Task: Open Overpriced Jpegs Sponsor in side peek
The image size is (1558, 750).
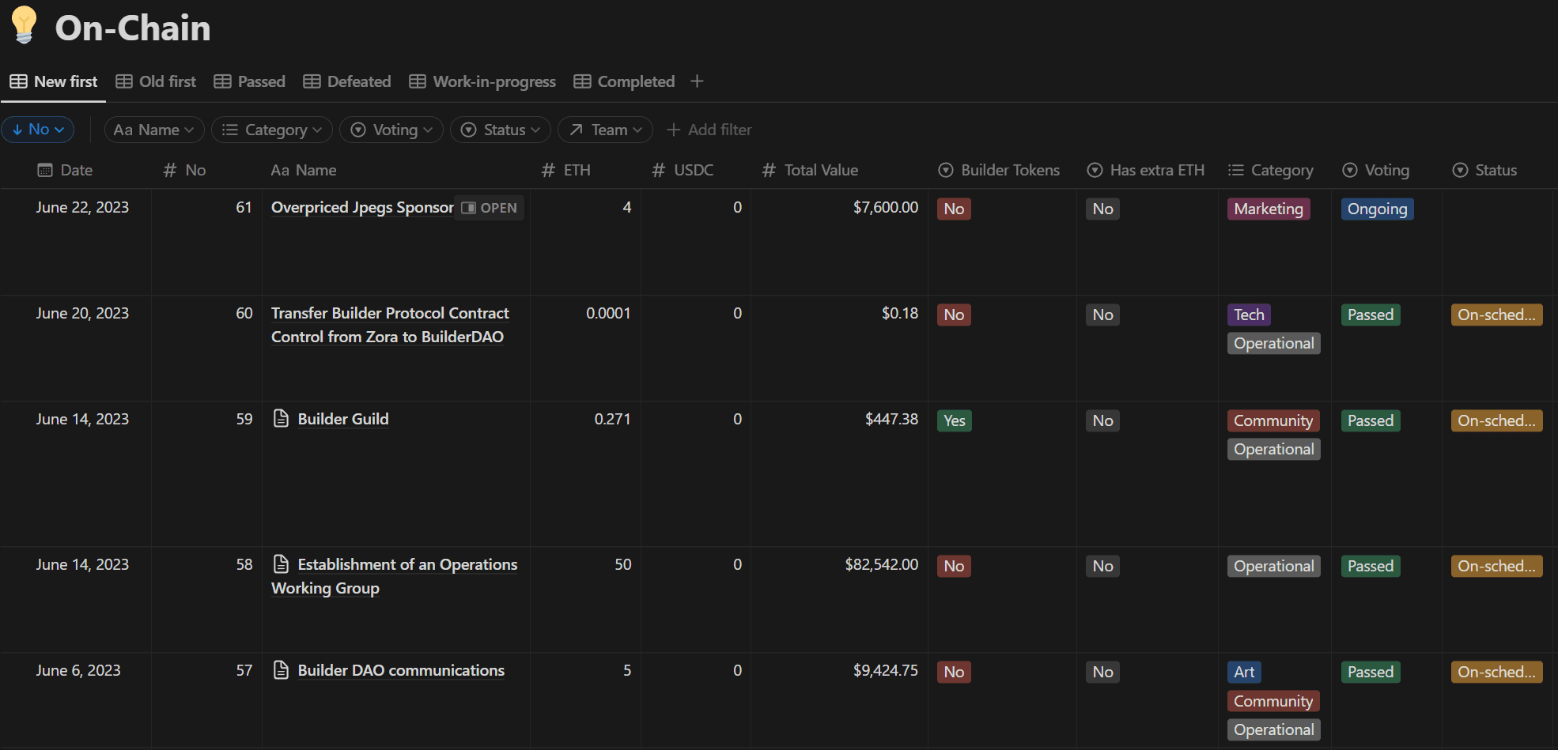Action: [490, 208]
